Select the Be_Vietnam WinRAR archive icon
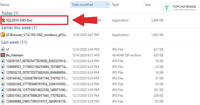Viewport: 200px width, 105px height. (3, 55)
